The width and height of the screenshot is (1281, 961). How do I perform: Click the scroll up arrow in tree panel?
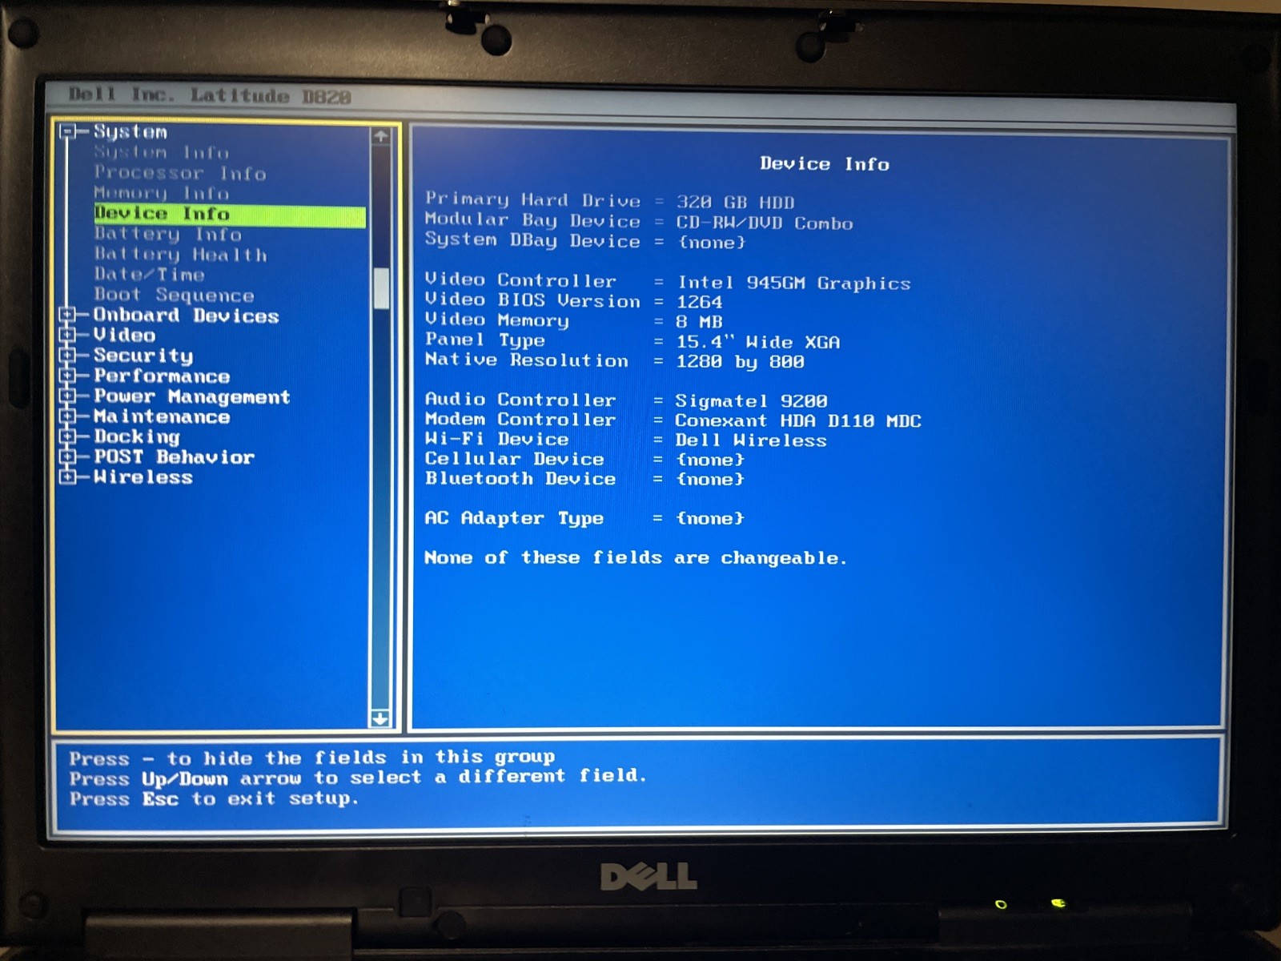point(381,136)
